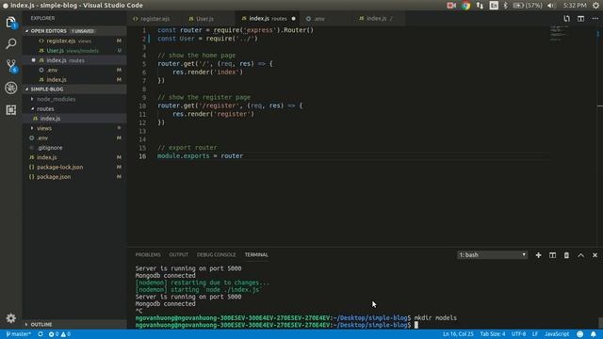Click the LF end-of-line status item
The image size is (603, 339).
535,334
